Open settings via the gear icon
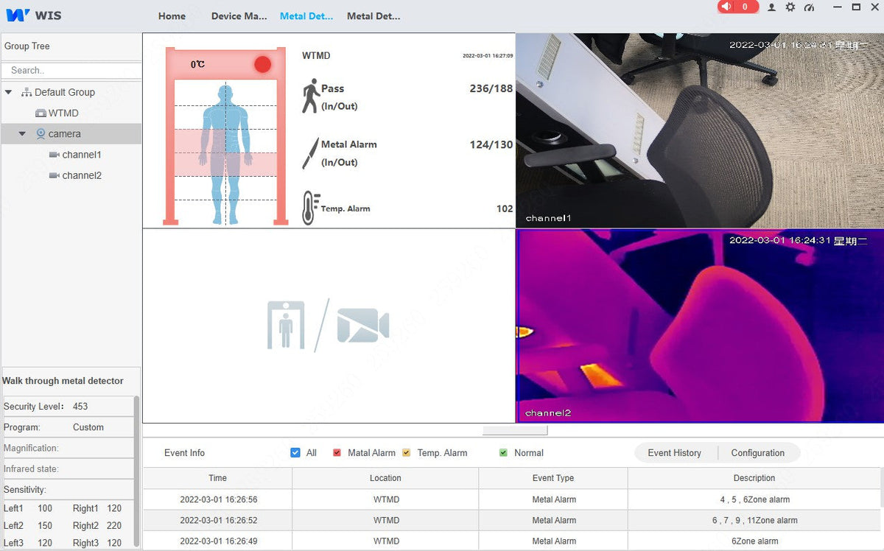This screenshot has width=884, height=551. tap(790, 7)
